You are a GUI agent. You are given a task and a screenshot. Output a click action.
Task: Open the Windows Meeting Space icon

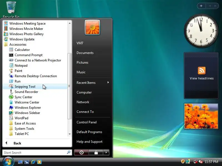pyautogui.click(x=6, y=23)
